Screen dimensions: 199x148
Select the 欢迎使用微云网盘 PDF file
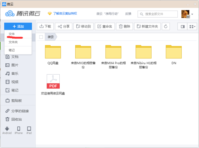53,85
